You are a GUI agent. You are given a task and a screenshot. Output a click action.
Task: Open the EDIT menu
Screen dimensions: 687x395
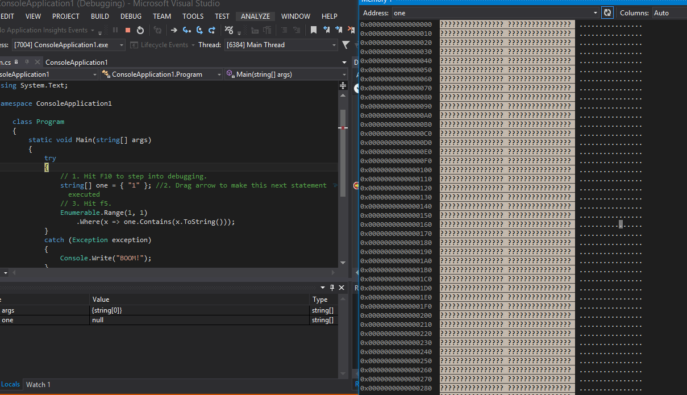pos(7,16)
